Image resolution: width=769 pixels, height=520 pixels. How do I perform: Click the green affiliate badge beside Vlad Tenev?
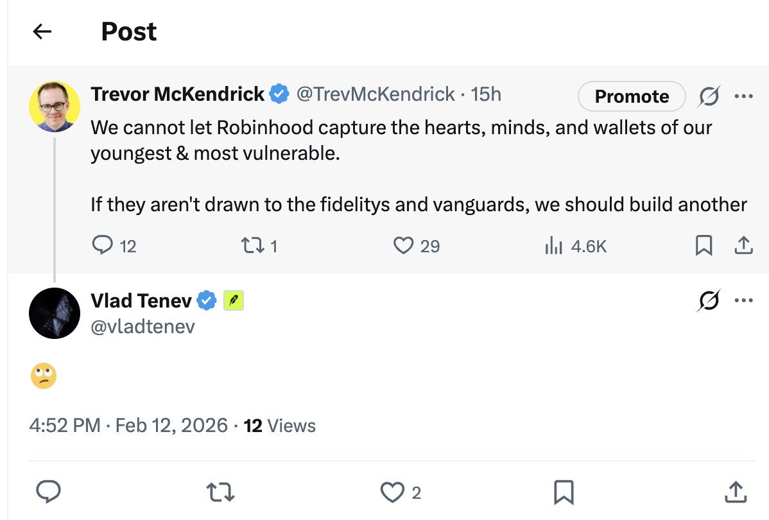pyautogui.click(x=233, y=300)
